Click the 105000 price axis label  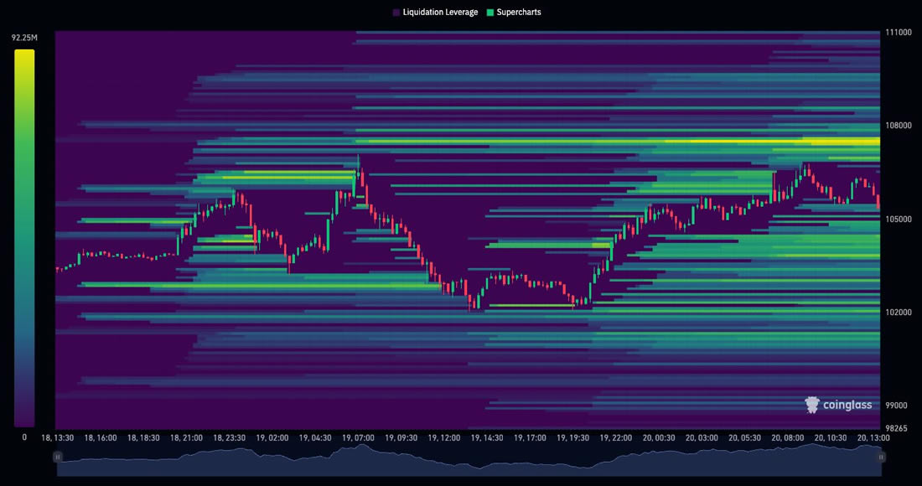click(899, 219)
